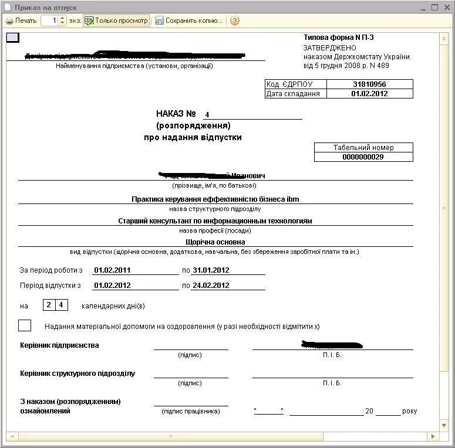
Task: Click the Печать button label
Action: [x=26, y=21]
